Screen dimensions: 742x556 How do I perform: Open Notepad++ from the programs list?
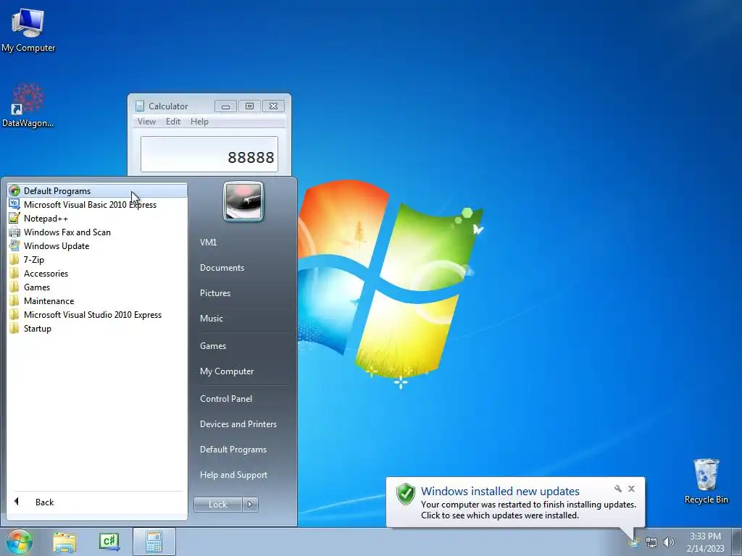tap(97, 218)
